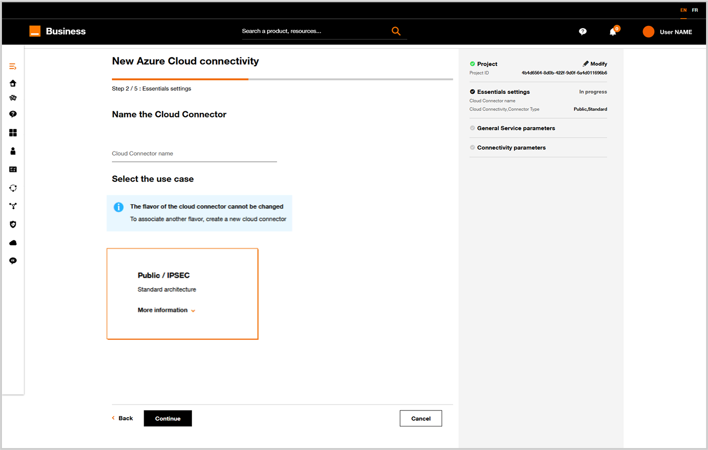Click the blue info icon in the flavor notice

point(118,207)
